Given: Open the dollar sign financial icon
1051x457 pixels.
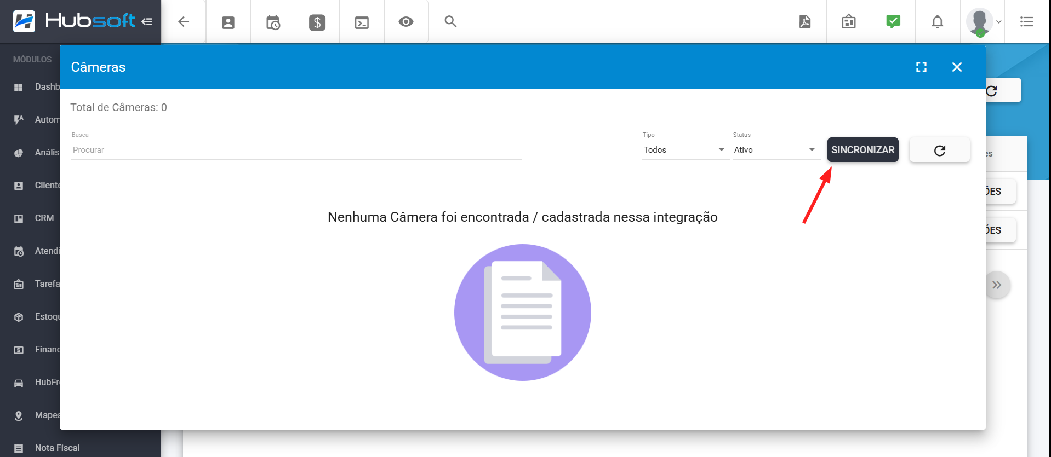Looking at the screenshot, I should [317, 22].
